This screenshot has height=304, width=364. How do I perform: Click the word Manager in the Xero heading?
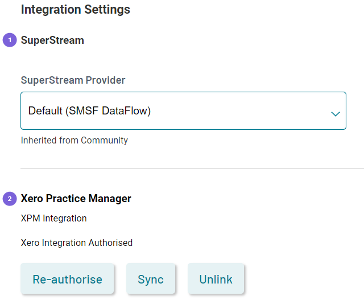(110, 199)
